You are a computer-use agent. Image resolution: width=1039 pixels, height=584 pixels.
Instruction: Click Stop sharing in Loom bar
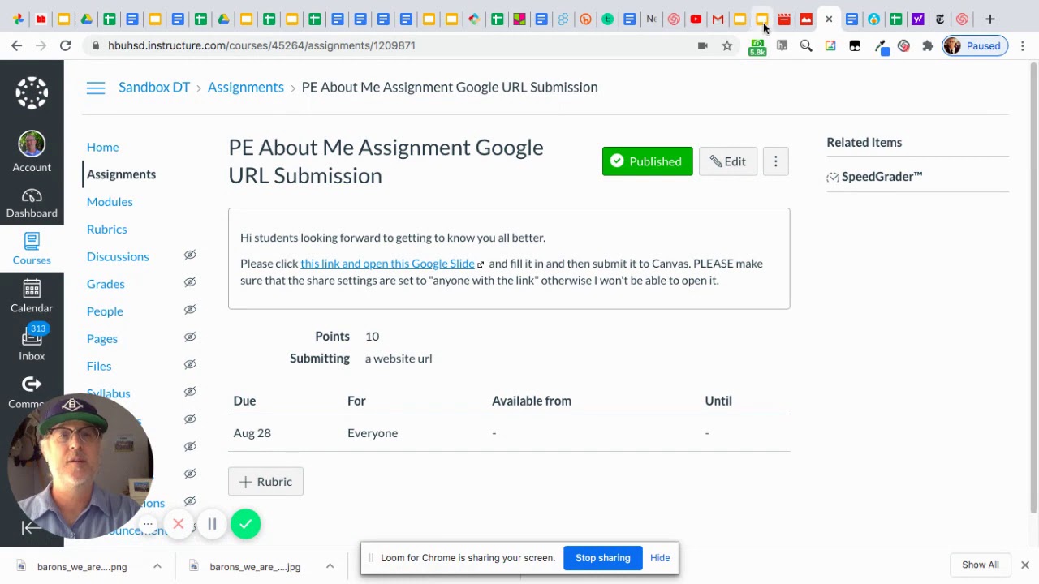[603, 558]
